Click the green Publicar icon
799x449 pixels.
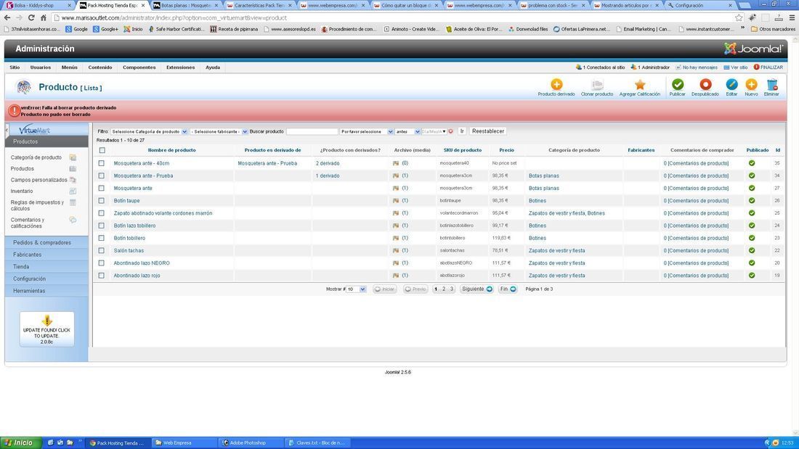(677, 85)
